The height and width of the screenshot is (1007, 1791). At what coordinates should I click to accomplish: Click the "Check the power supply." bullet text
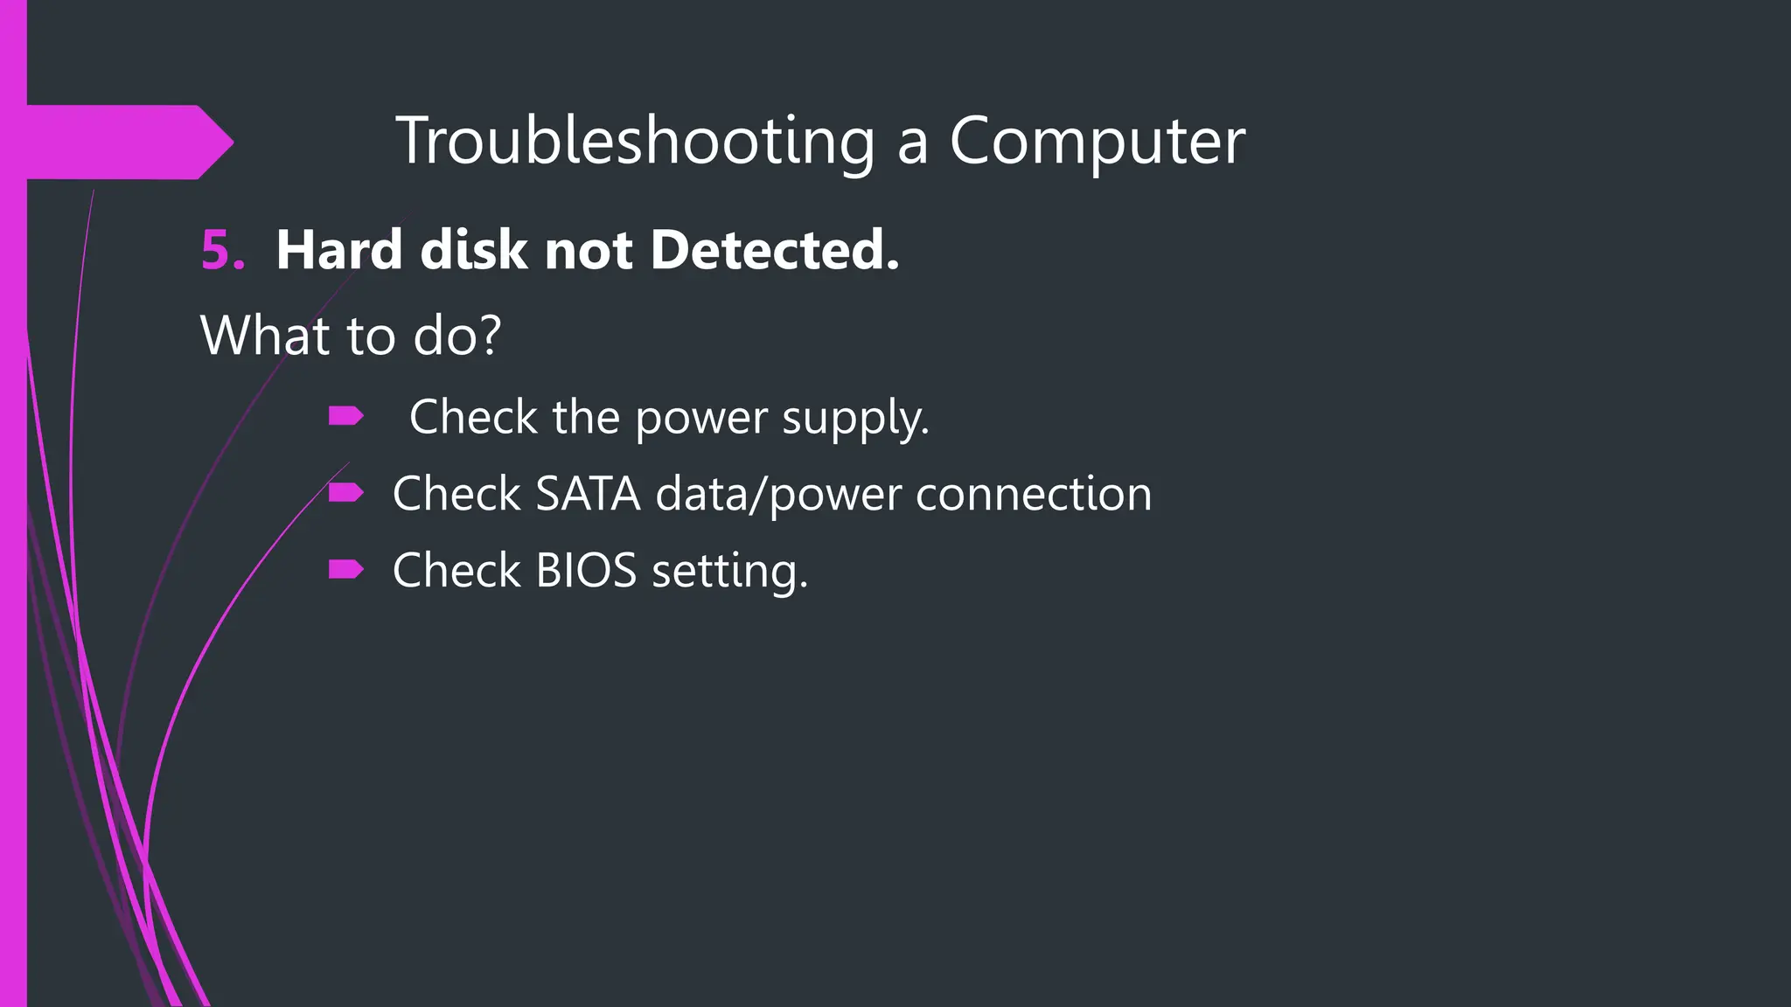point(669,417)
